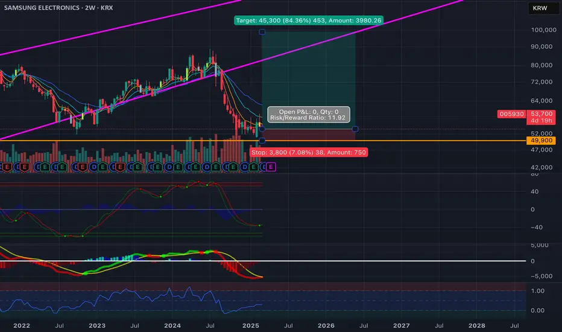Select the green Target 45,300 label
Image resolution: width=562 pixels, height=332 pixels.
[x=309, y=21]
